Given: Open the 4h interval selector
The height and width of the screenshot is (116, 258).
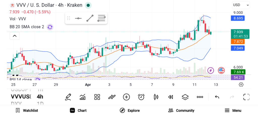Looking at the screenshot, I should coord(40,97).
